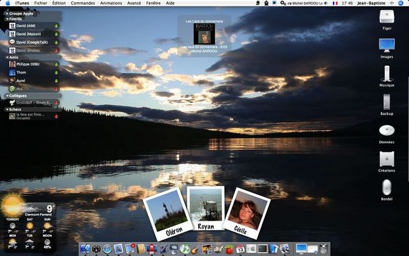
Task: Click 'Les lacs du connemara - 6:03' track text
Action: click(204, 47)
